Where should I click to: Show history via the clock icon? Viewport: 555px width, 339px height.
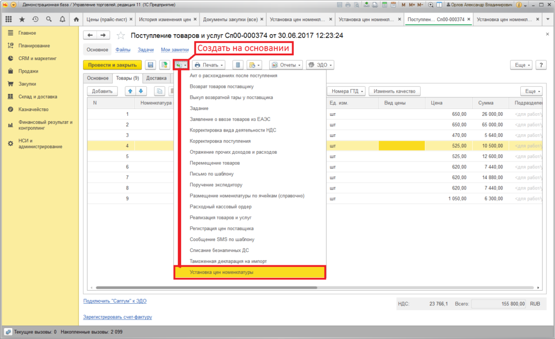click(x=35, y=19)
